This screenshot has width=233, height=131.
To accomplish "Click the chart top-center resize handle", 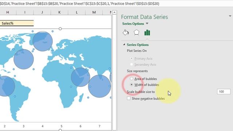I will [60, 29].
